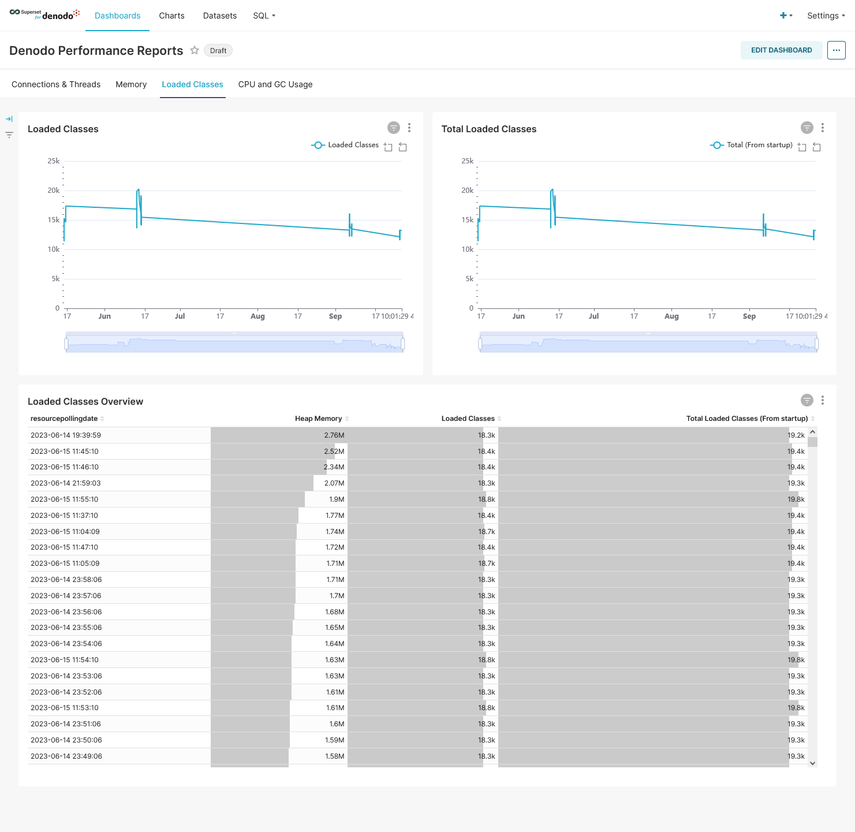Screen dimensions: 855x832
Task: Open Loaded Classes Overview options menu
Action: coord(823,400)
